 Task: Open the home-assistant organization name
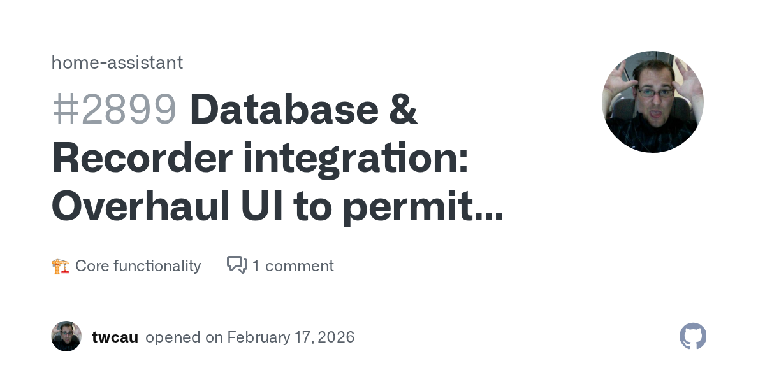tap(117, 62)
